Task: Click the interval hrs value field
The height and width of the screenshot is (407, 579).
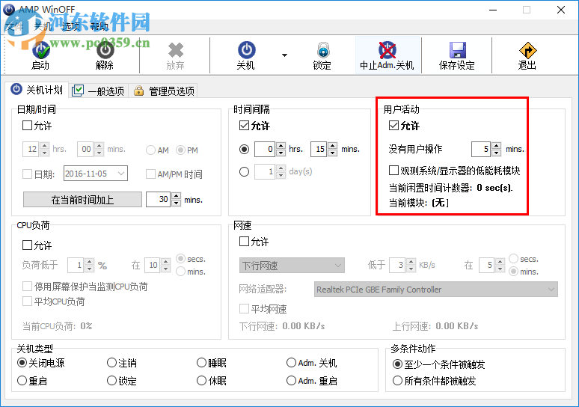Action: point(265,149)
